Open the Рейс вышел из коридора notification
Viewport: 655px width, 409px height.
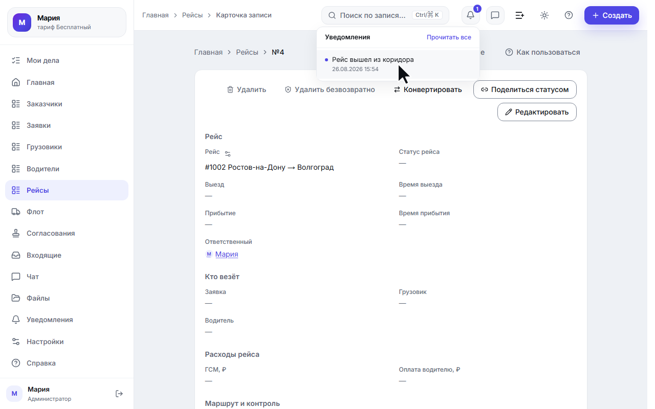398,64
